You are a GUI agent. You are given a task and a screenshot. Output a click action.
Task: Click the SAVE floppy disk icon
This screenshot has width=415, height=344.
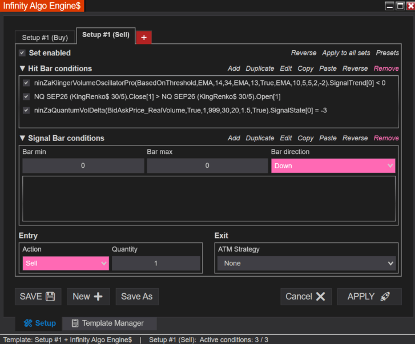pos(50,297)
